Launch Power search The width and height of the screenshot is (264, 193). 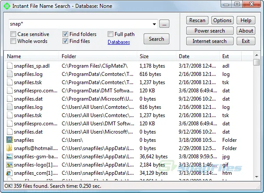coord(210,31)
